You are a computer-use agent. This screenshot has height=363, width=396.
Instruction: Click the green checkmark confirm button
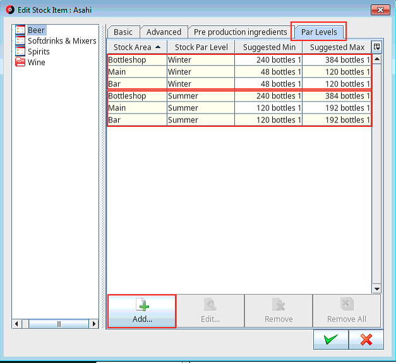(331, 340)
